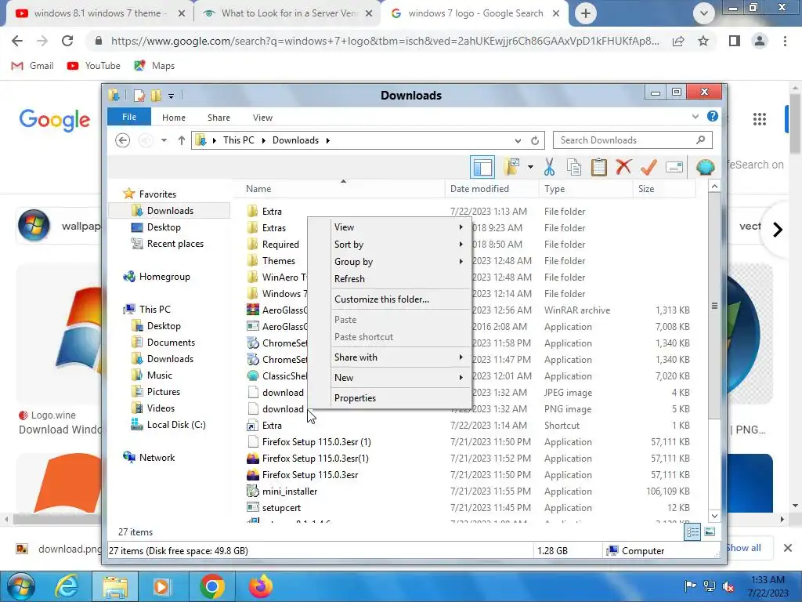Open Internet Explorer from the taskbar
Viewport: 802px width, 602px height.
tap(67, 586)
